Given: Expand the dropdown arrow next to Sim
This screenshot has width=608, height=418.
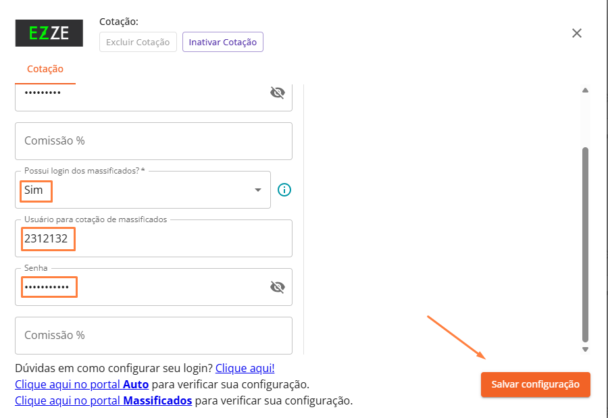Looking at the screenshot, I should (x=257, y=190).
